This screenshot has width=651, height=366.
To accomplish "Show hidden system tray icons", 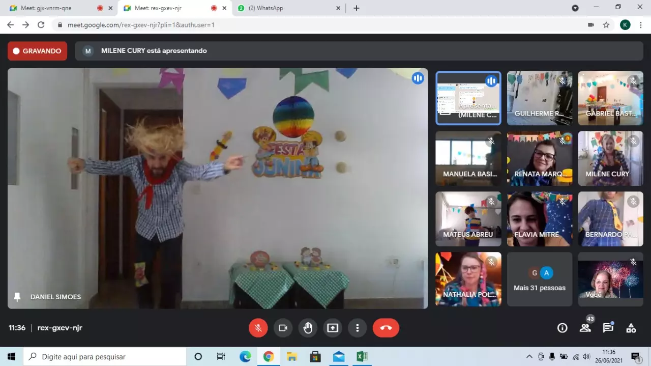I will point(529,356).
